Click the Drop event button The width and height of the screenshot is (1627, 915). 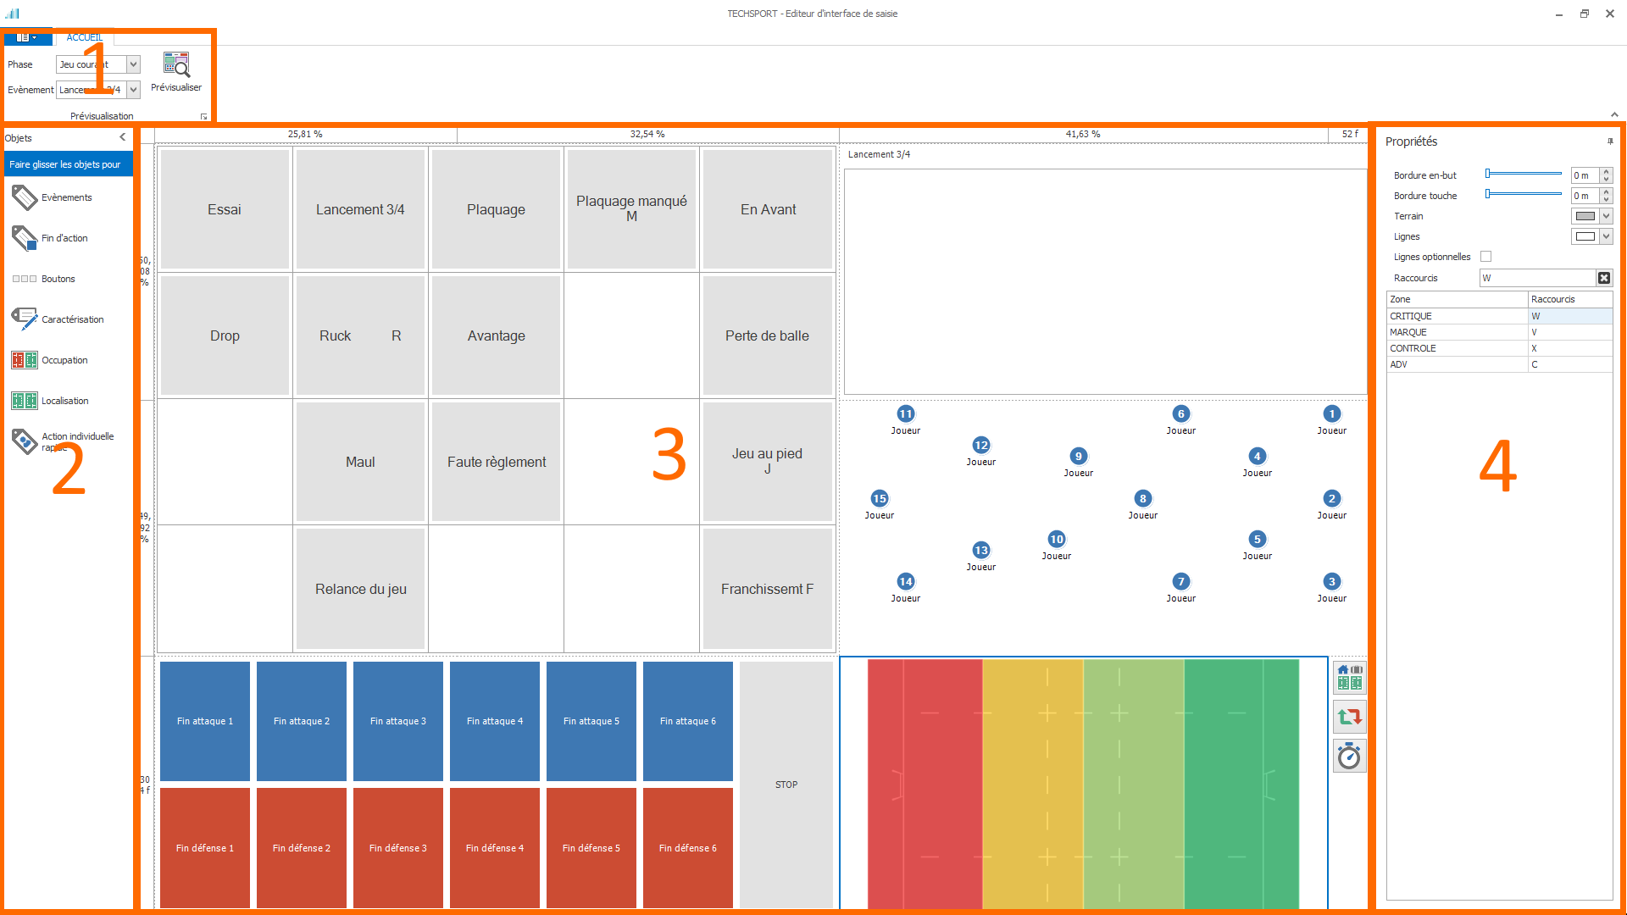coord(225,335)
